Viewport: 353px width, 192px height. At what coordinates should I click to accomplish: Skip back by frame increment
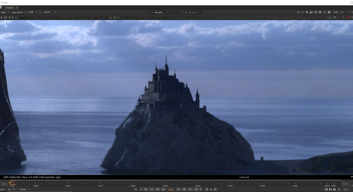point(207,190)
